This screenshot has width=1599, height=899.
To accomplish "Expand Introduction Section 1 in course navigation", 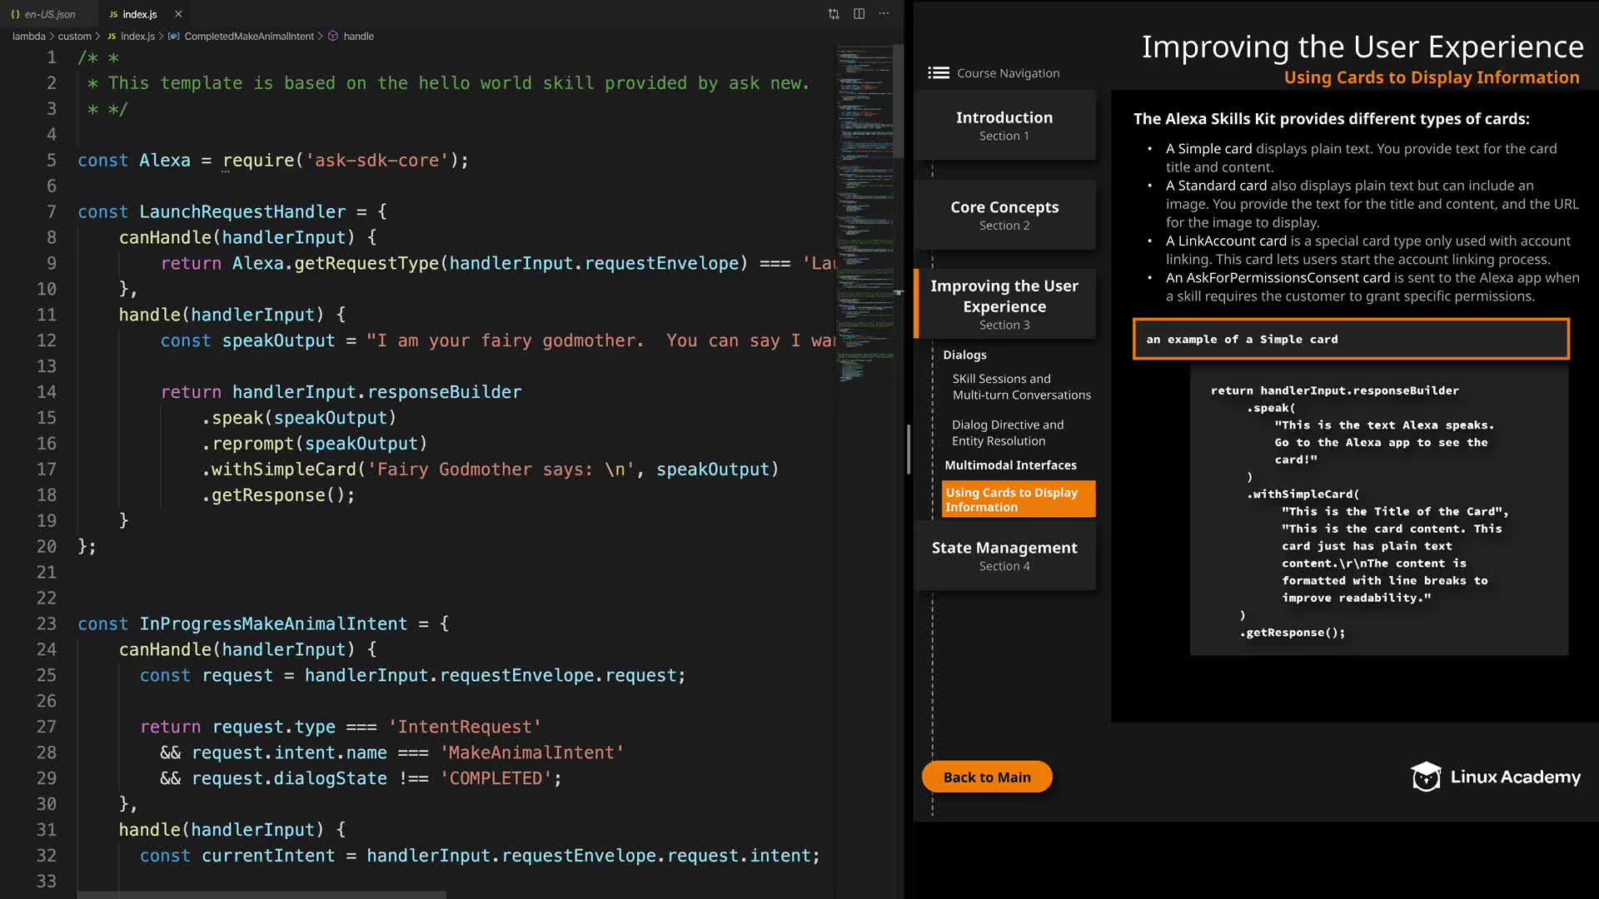I will [1004, 125].
